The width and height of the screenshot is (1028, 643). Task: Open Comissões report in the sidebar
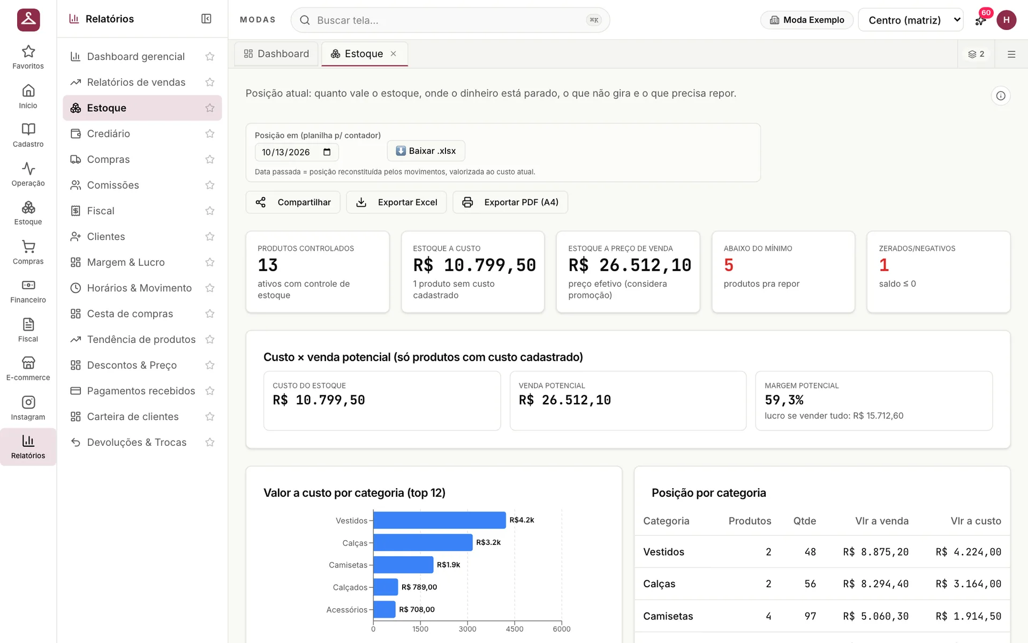[x=142, y=185]
